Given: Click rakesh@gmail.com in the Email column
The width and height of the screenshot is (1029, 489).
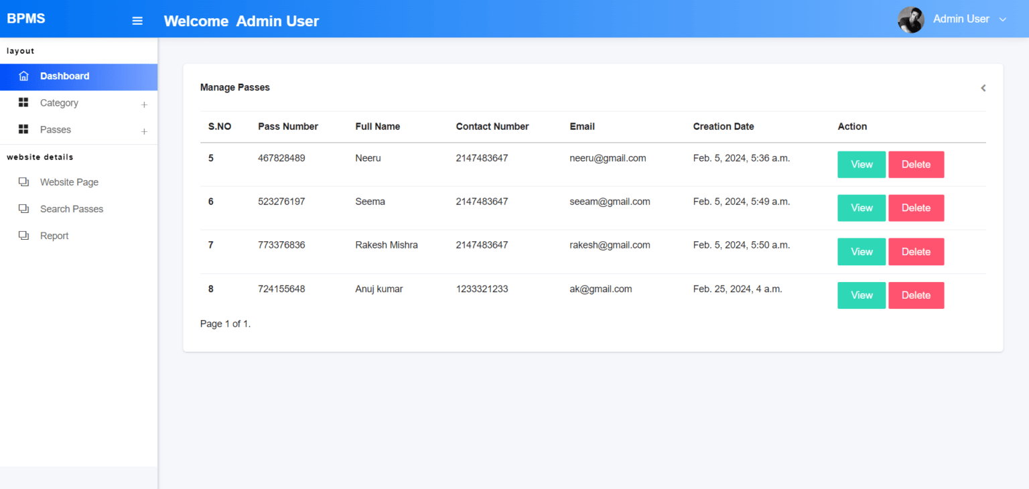Looking at the screenshot, I should [x=610, y=244].
